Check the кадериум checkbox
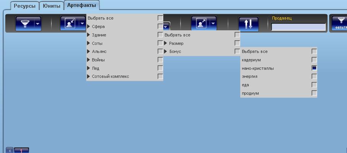This screenshot has width=347, height=153. [x=314, y=60]
